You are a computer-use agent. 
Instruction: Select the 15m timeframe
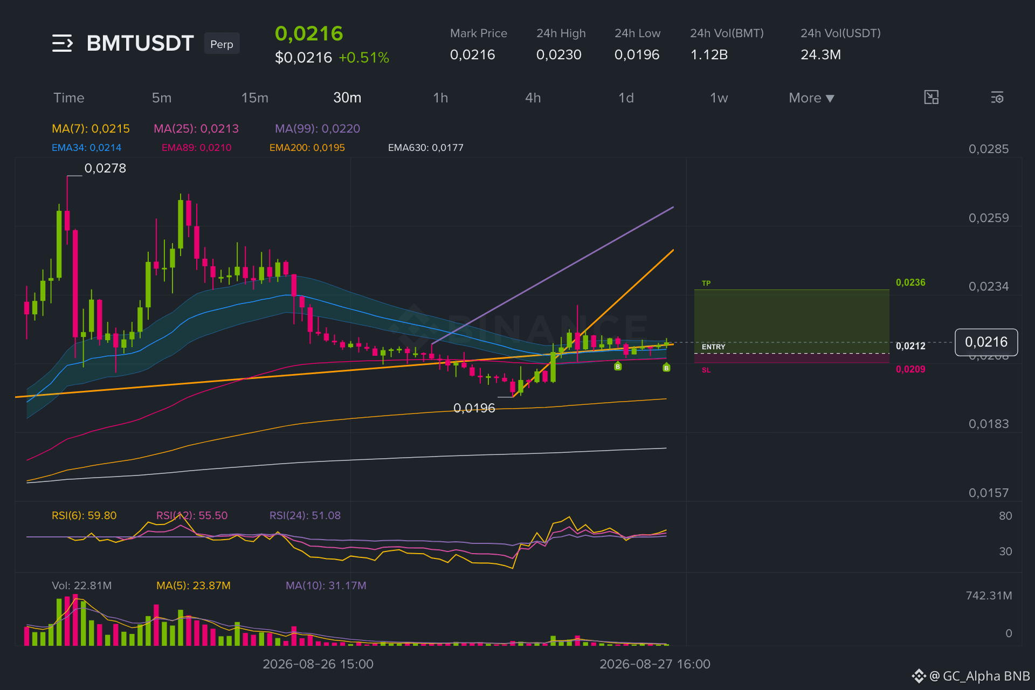[255, 98]
